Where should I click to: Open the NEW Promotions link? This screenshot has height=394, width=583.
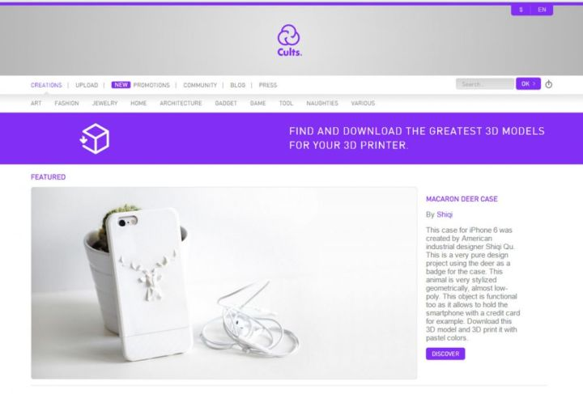(141, 85)
